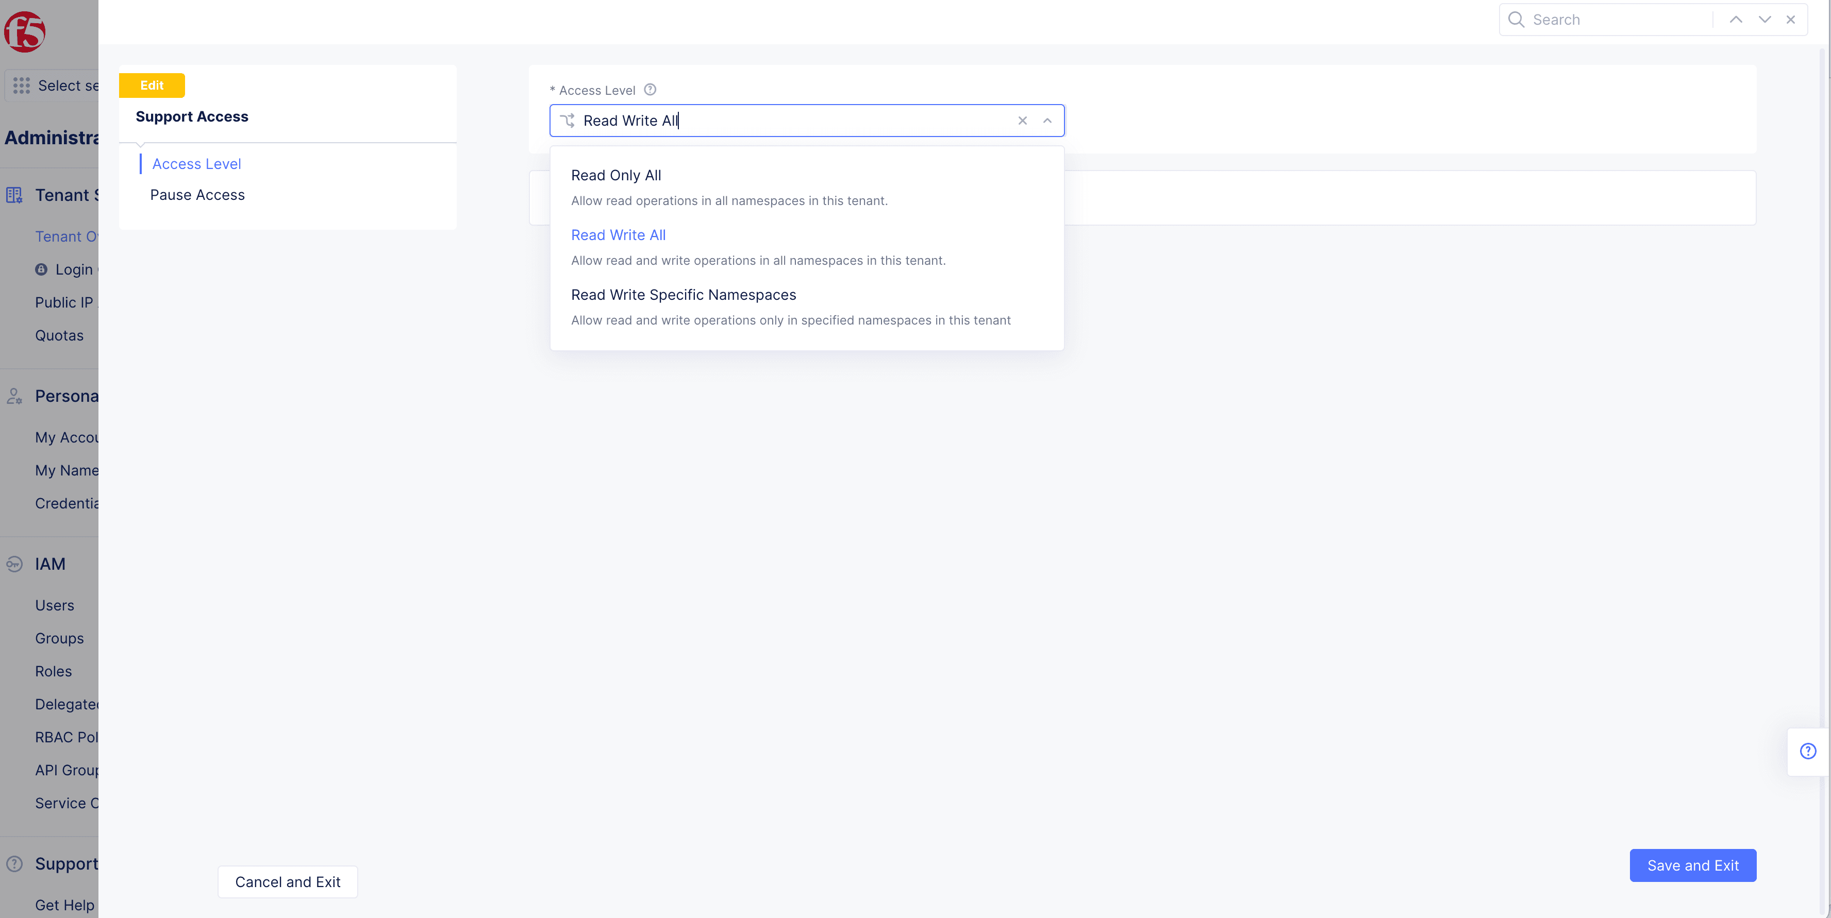Click Save and Exit button

point(1693,864)
